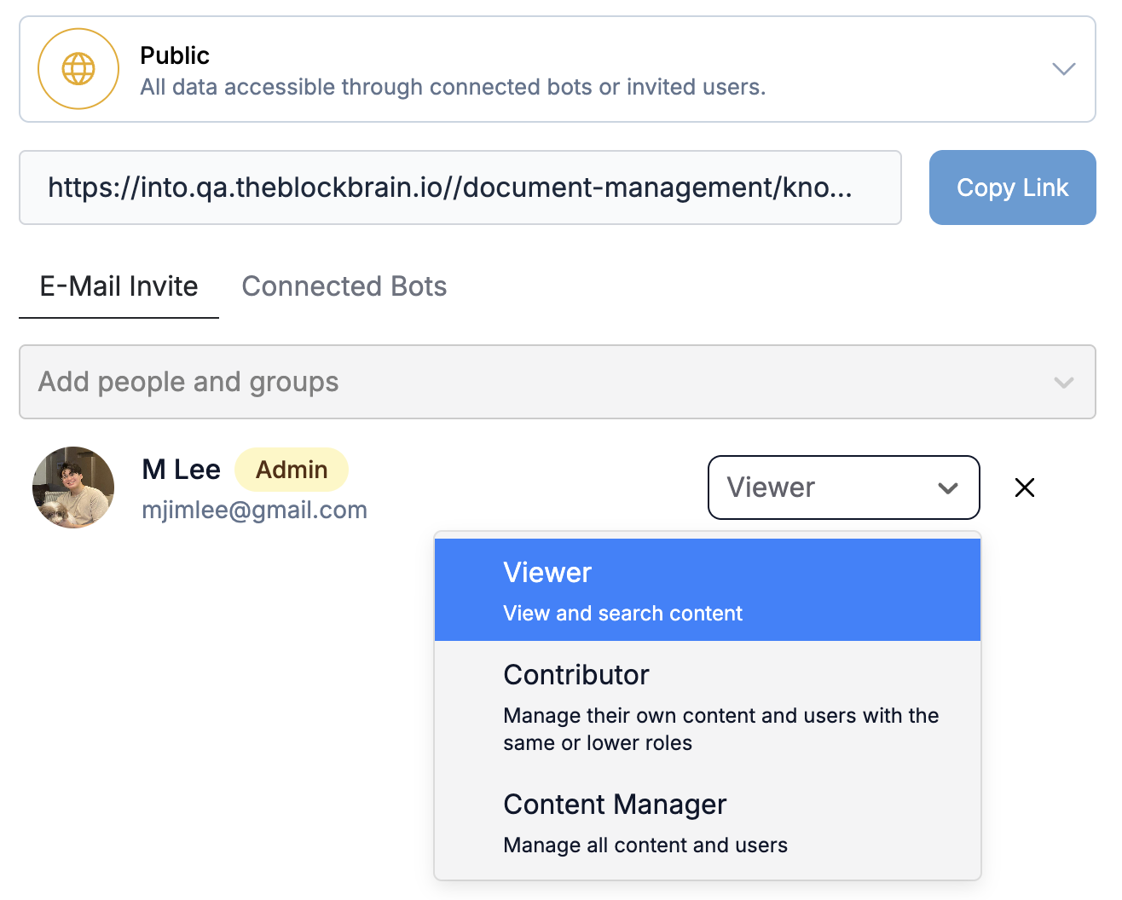The image size is (1122, 900).
Task: Select the highlighted Viewer role option
Action: pyautogui.click(x=707, y=590)
